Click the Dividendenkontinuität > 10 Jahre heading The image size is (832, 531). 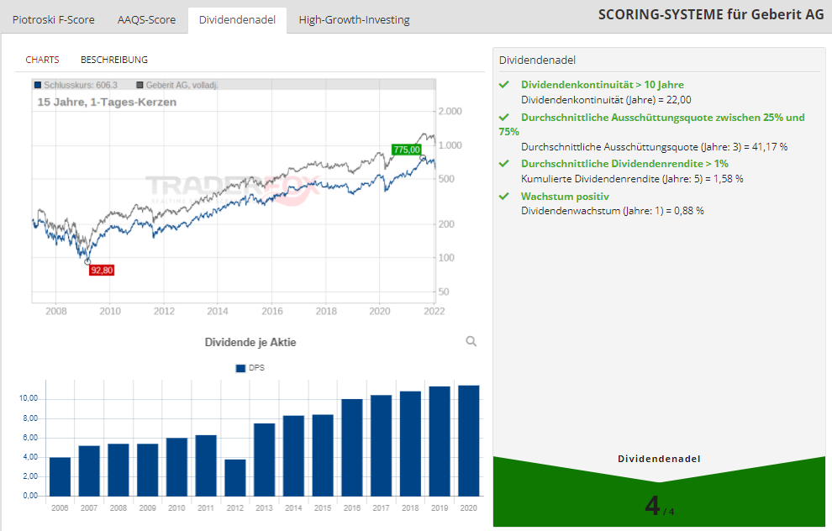(603, 85)
